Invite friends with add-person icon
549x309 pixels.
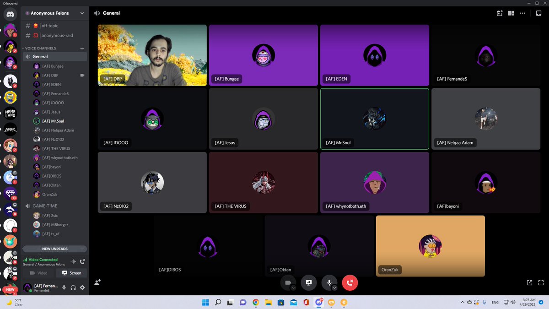[x=97, y=283]
